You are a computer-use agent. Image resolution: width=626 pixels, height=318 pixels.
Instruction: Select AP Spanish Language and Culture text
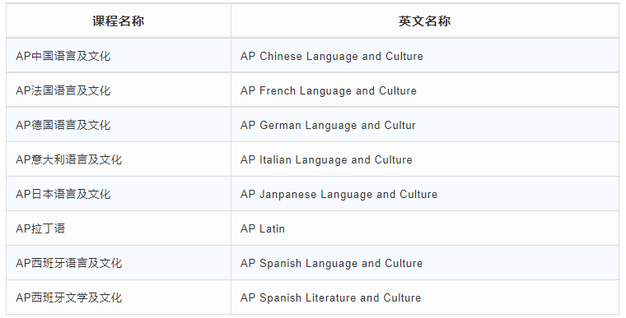(331, 264)
